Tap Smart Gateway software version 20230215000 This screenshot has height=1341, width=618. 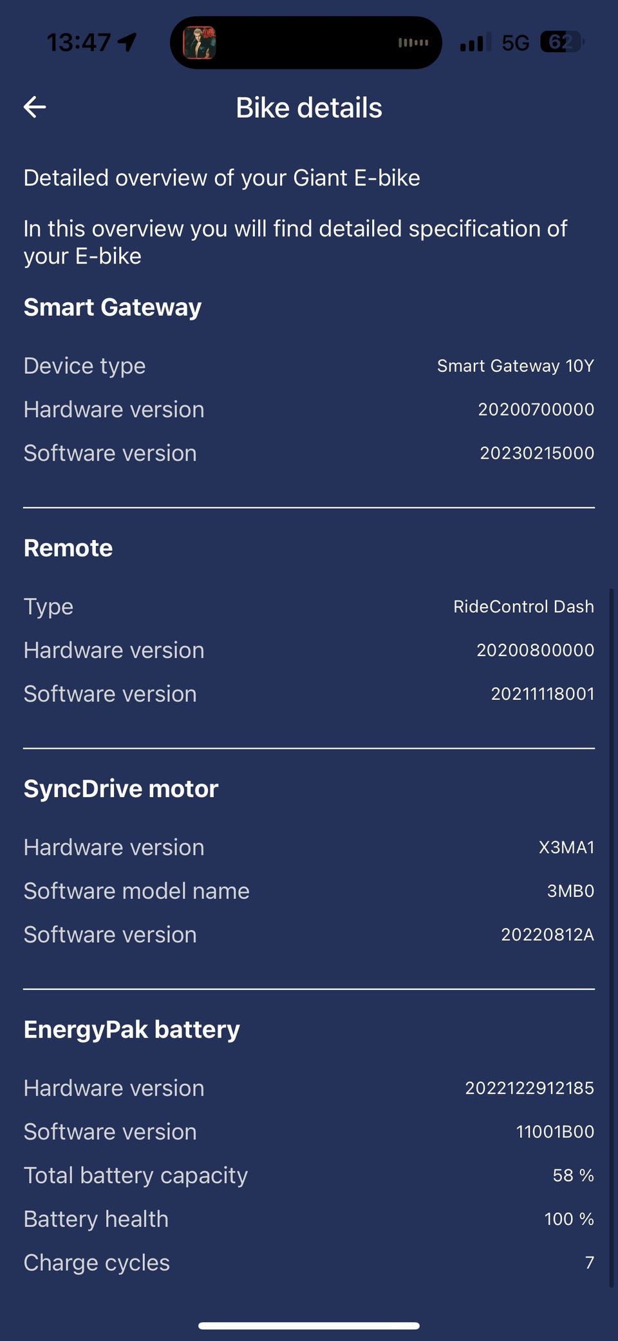(x=536, y=453)
